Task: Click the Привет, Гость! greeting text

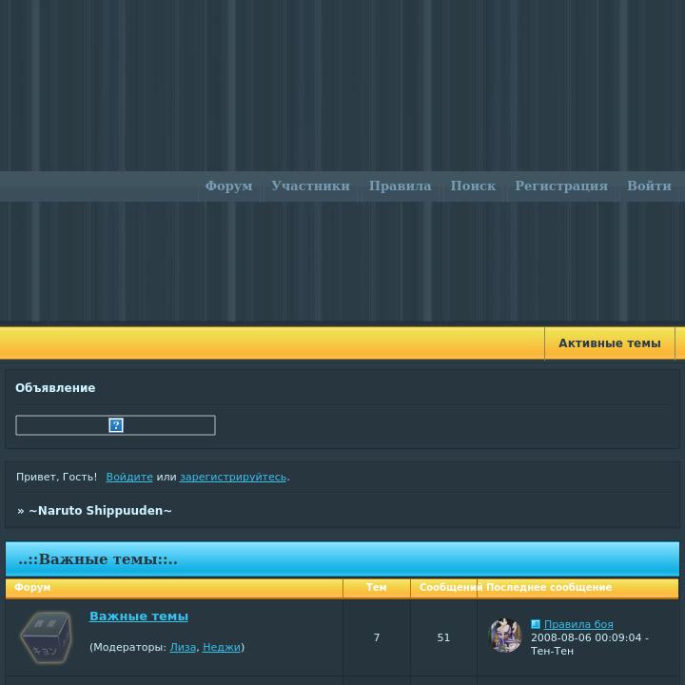Action: pyautogui.click(x=57, y=477)
